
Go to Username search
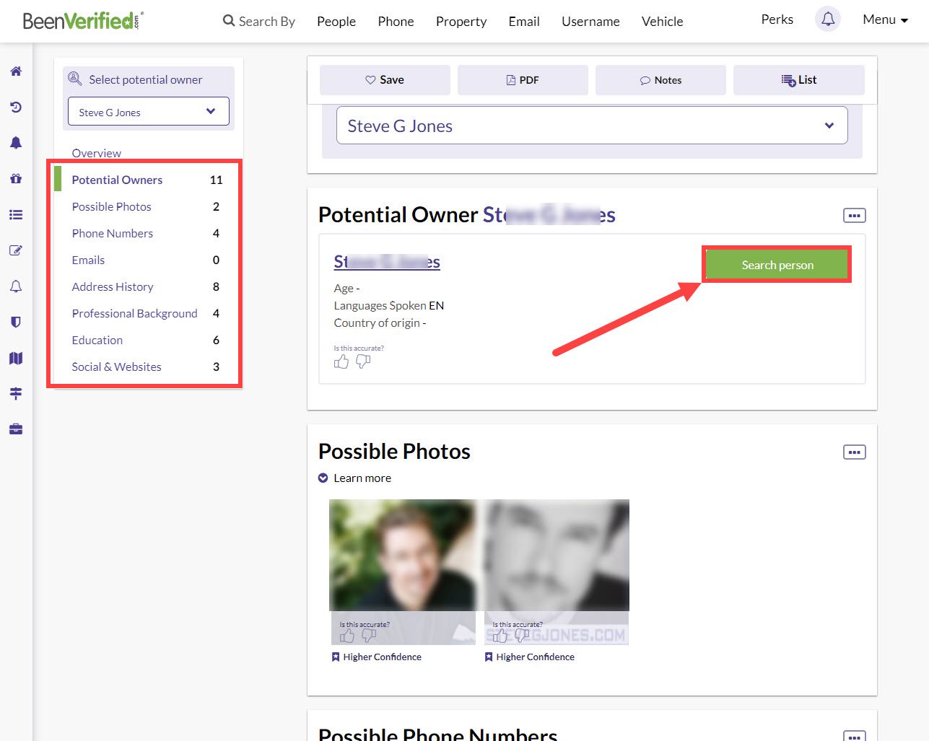(590, 21)
